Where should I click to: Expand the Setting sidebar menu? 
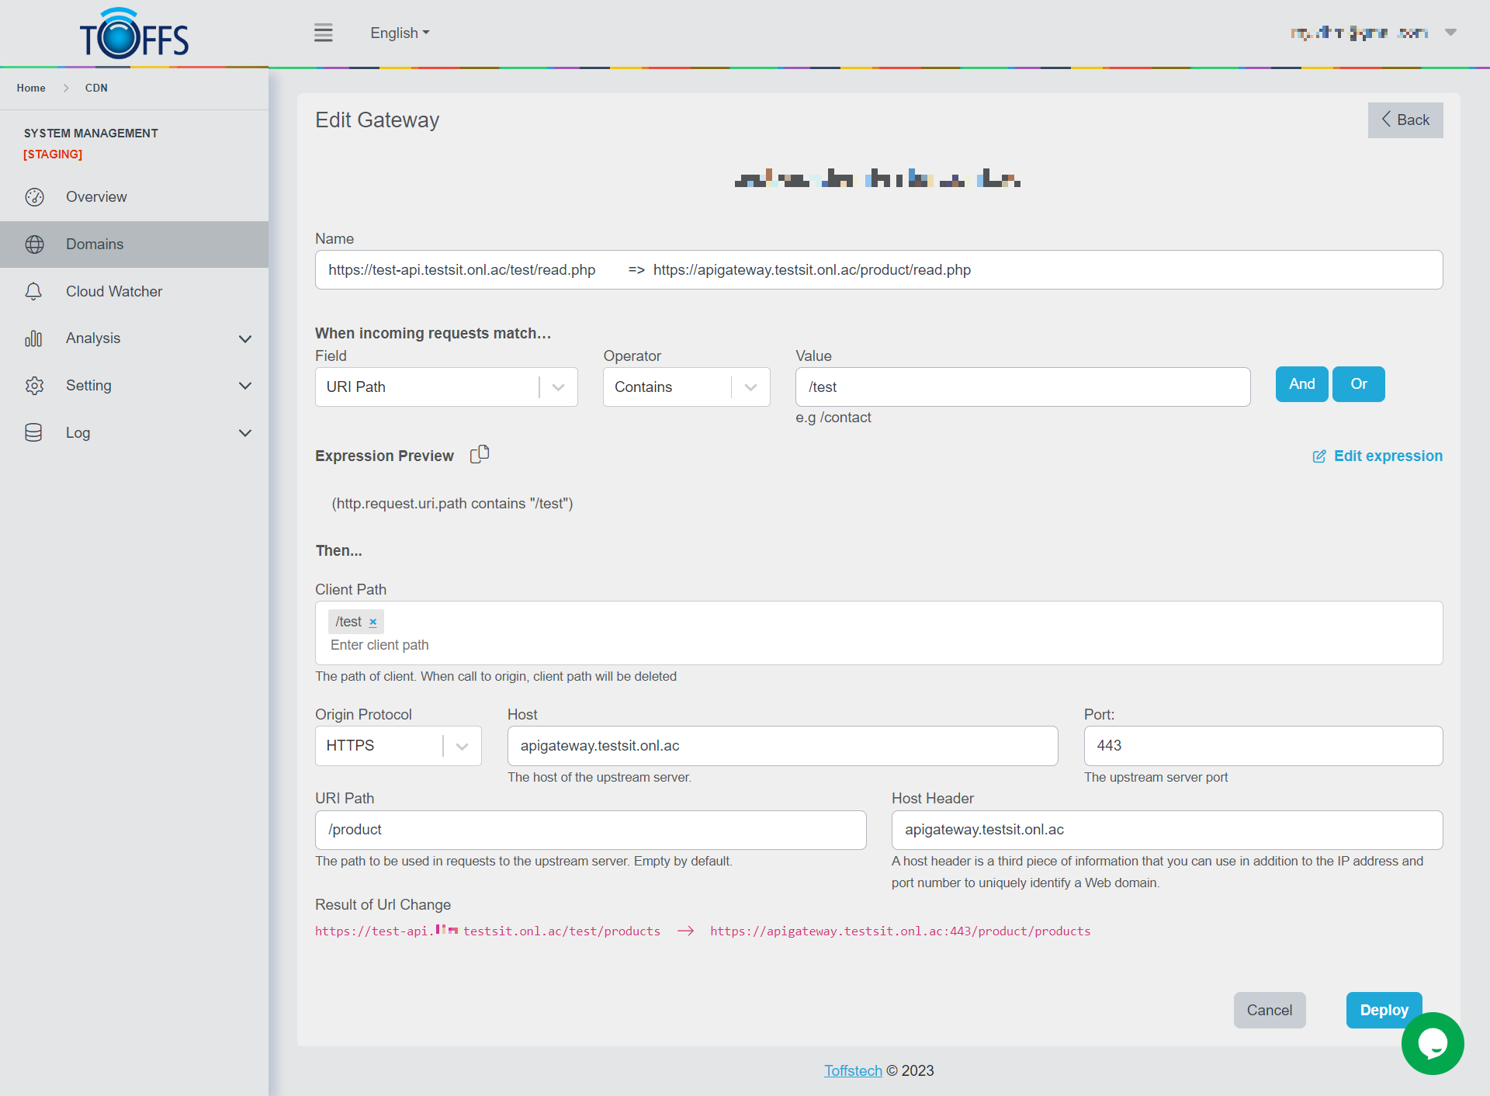click(244, 386)
